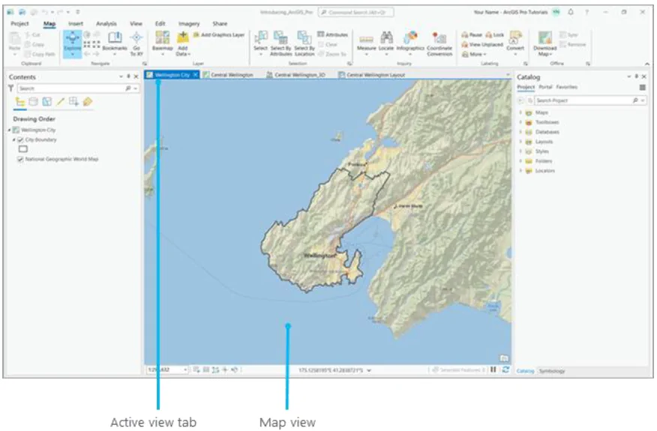This screenshot has height=431, width=657.
Task: Switch to Central Wellington view tab
Action: coord(228,75)
